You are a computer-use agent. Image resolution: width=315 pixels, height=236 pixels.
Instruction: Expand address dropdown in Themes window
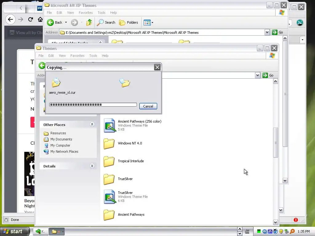(257, 75)
